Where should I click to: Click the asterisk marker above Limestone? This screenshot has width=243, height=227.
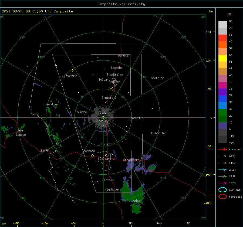tap(51, 102)
